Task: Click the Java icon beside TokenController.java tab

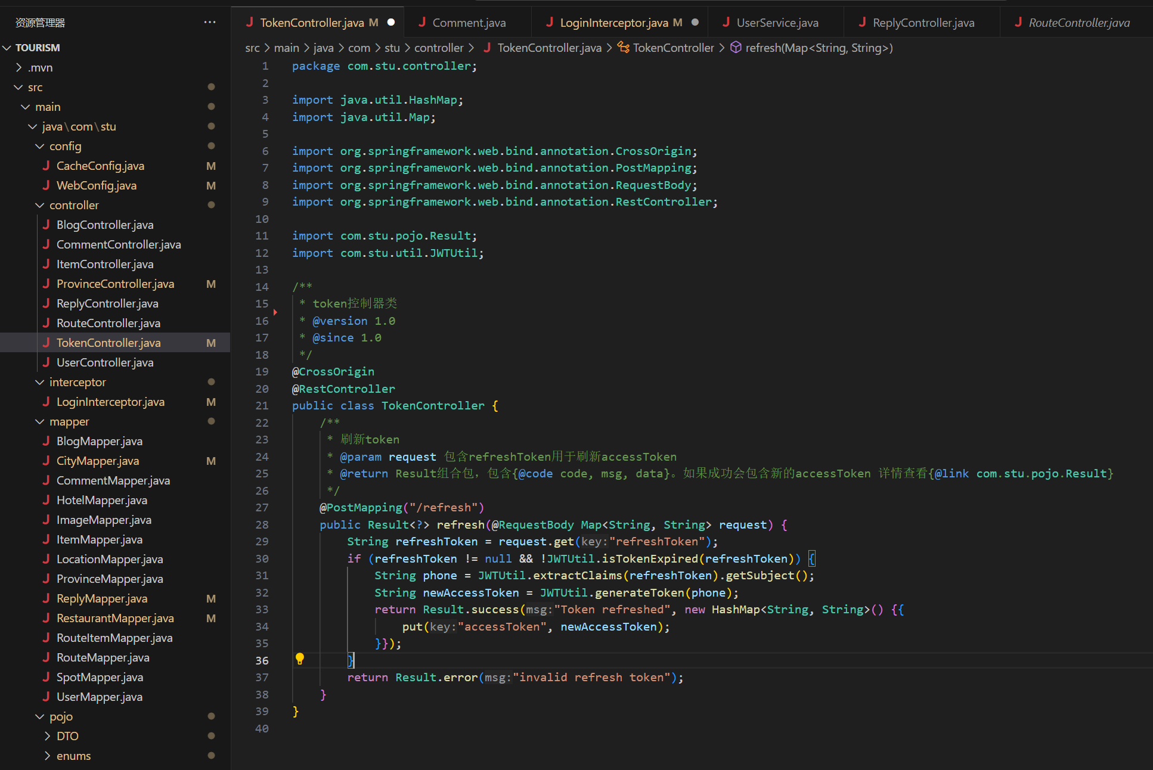Action: (x=250, y=22)
